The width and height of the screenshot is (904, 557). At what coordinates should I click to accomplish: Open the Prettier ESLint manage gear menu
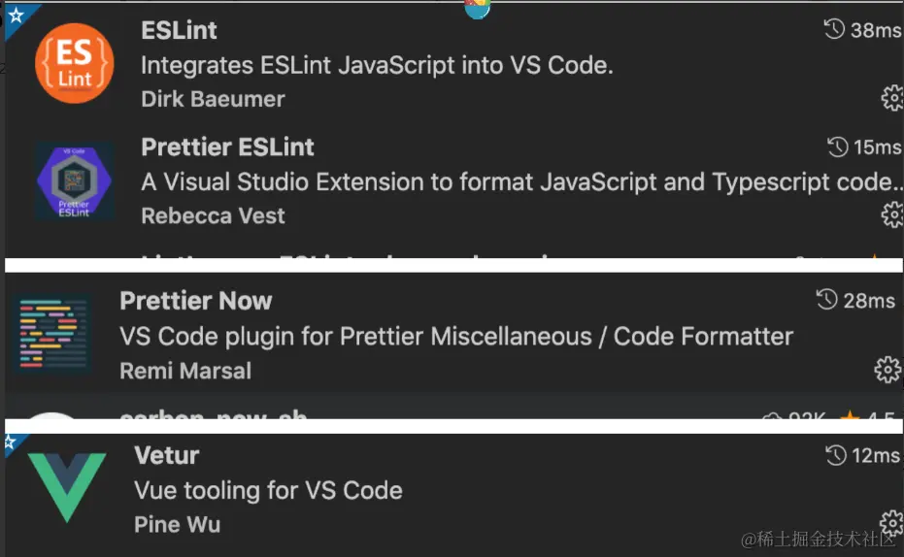[891, 214]
